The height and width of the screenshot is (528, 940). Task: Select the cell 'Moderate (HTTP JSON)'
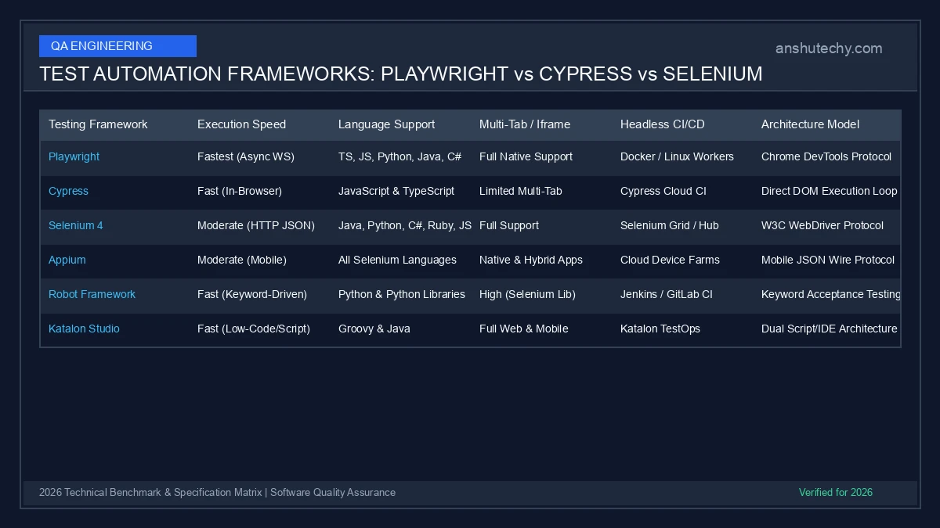[256, 225]
